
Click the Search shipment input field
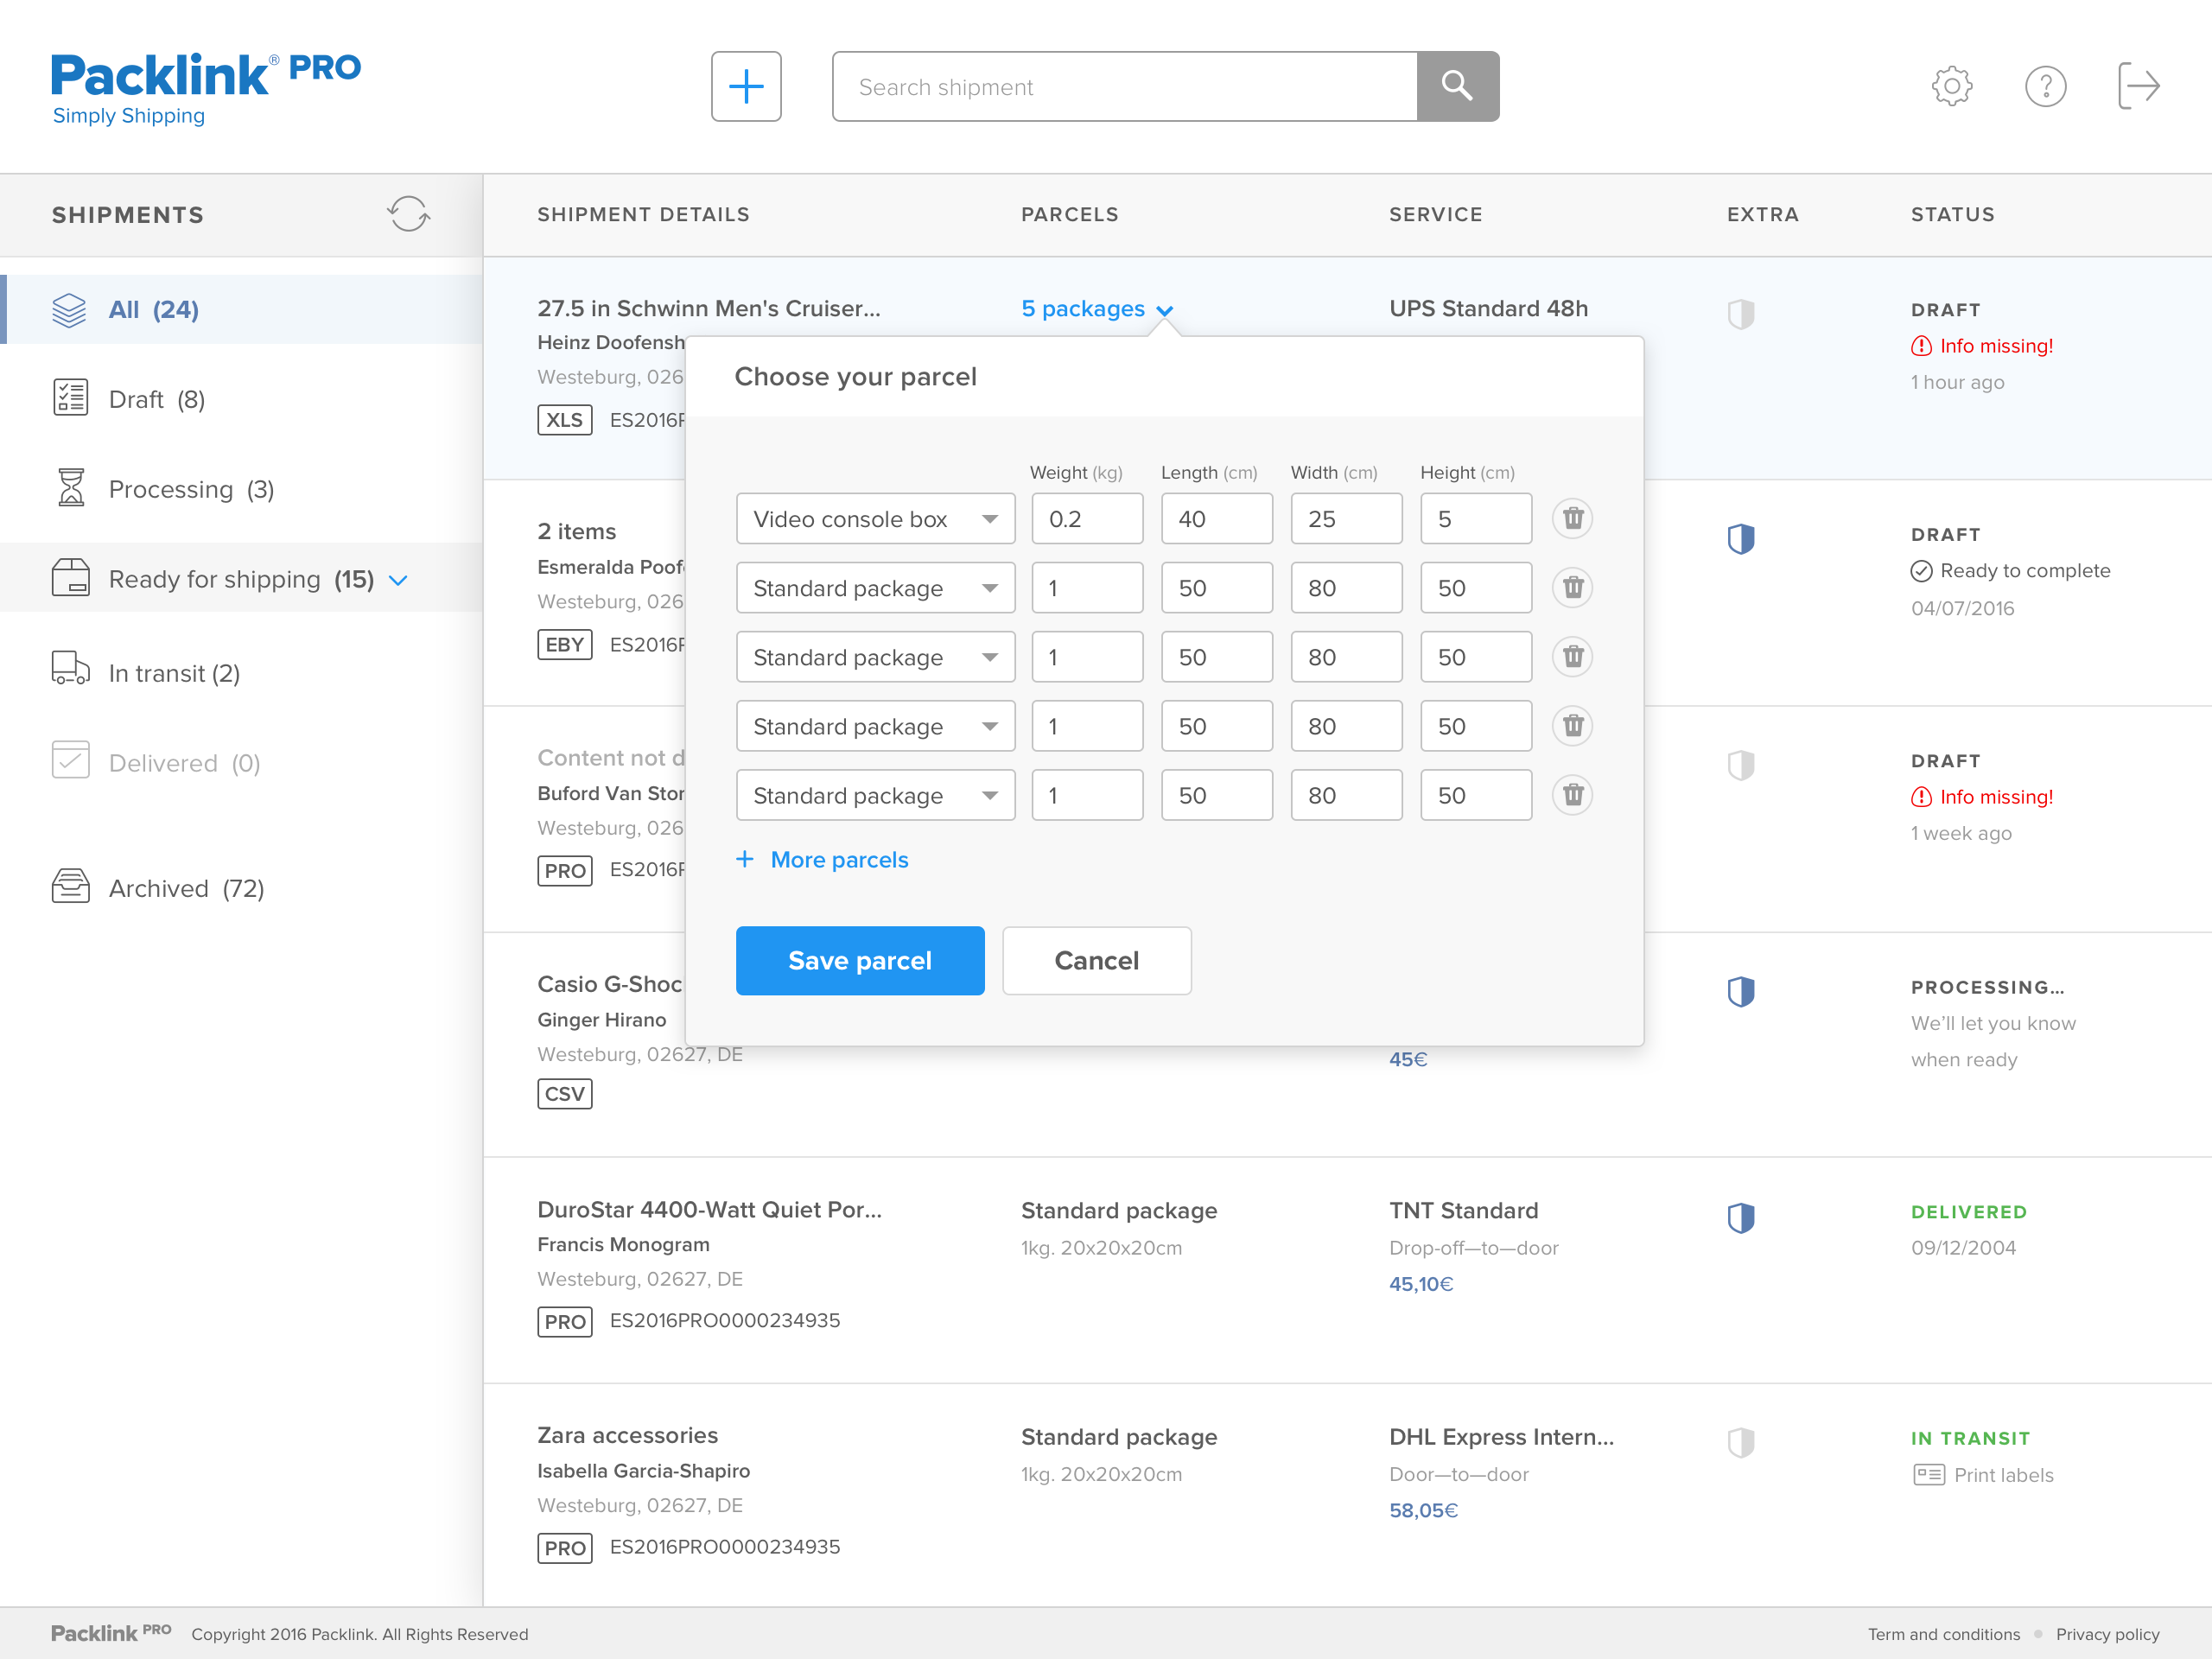pos(1123,87)
